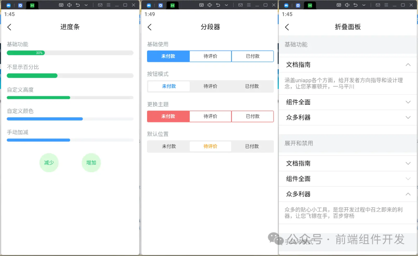Click volume icon in 进度条 window title bar
The image size is (418, 256).
pyautogui.click(x=69, y=5)
